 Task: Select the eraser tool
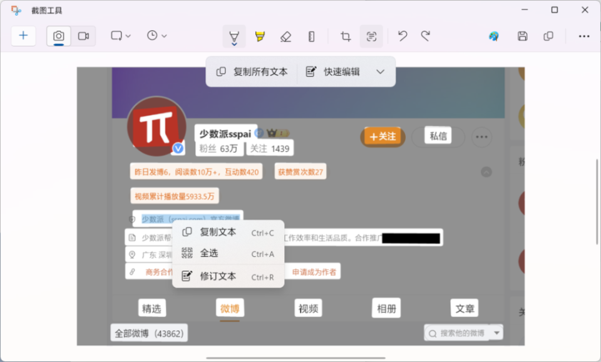286,36
